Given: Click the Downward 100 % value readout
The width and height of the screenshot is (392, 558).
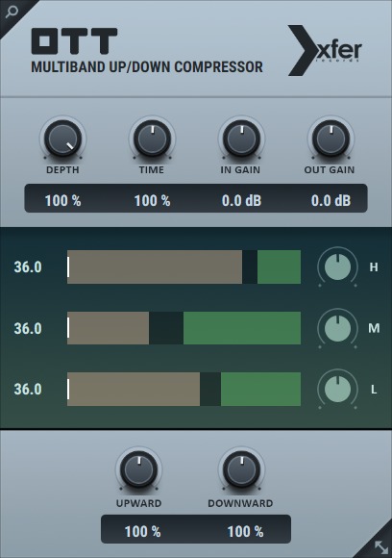Looking at the screenshot, I should [245, 532].
